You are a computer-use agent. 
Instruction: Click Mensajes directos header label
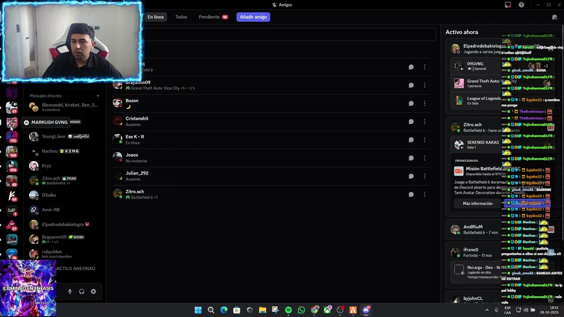pos(45,96)
